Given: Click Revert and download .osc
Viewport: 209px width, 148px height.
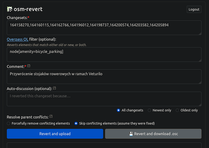Looking at the screenshot, I should pyautogui.click(x=153, y=134).
